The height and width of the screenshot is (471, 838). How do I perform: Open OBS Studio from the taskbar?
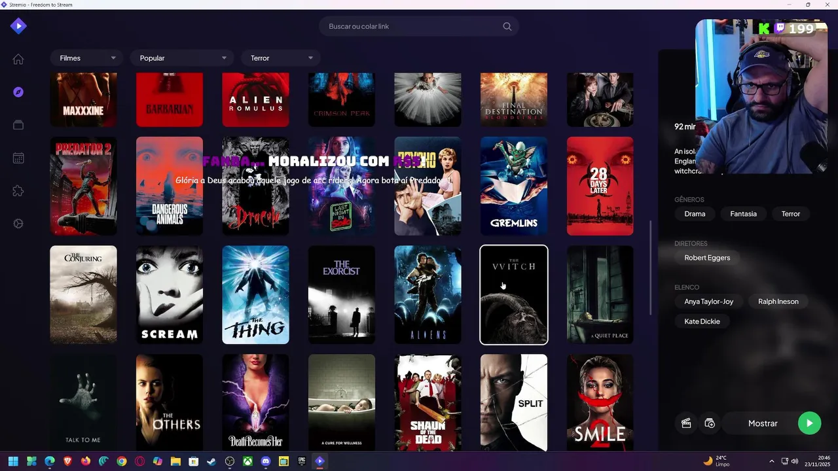230,461
